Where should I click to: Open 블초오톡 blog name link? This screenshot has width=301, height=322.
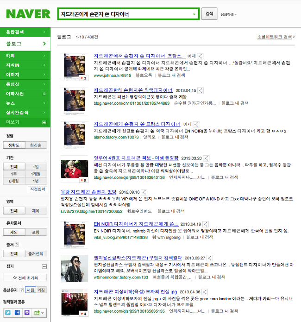pyautogui.click(x=144, y=76)
